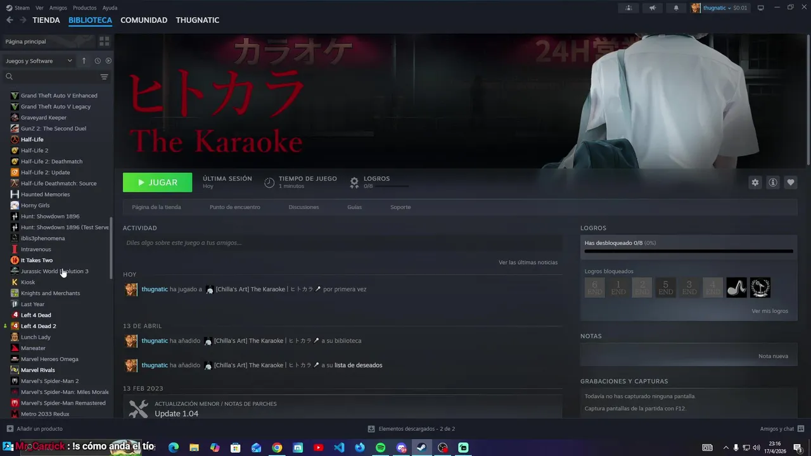811x456 pixels.
Task: Open Windows notification center icon
Action: pyautogui.click(x=798, y=447)
